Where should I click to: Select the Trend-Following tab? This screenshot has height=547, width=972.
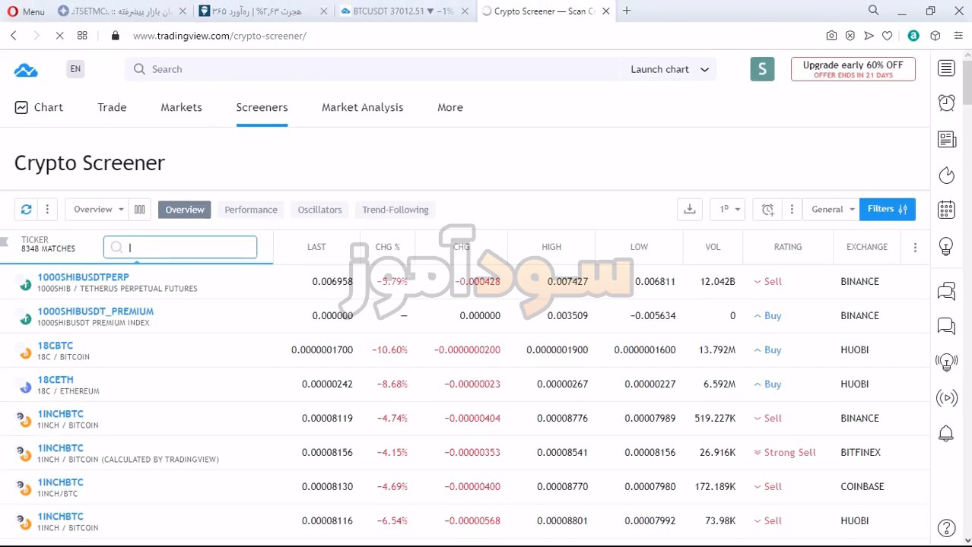point(395,210)
